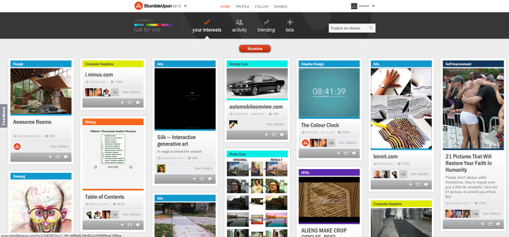Comment on the Silk generative art card
This screenshot has height=237, width=509.
coord(209,179)
